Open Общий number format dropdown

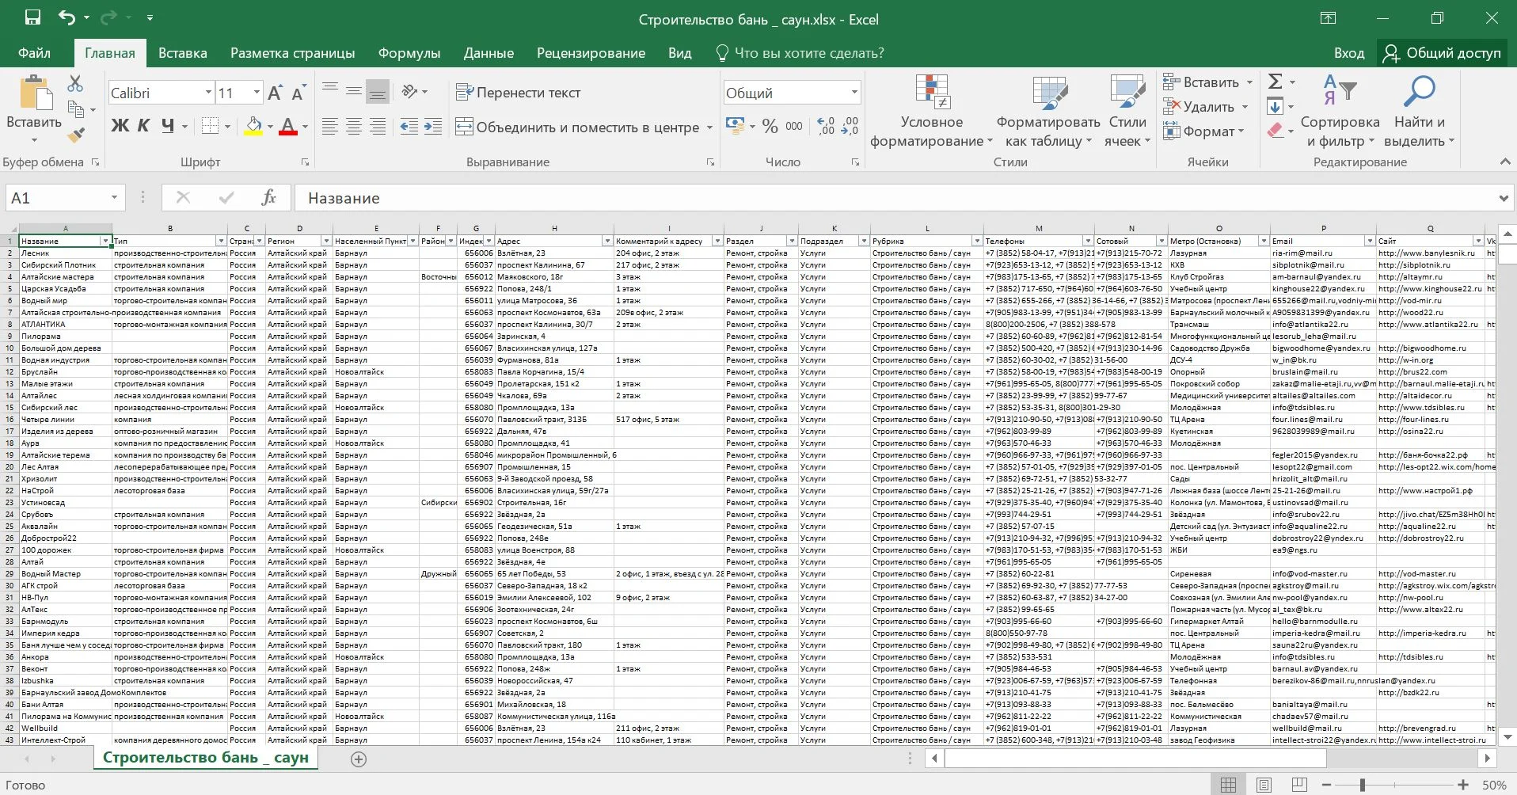(854, 93)
